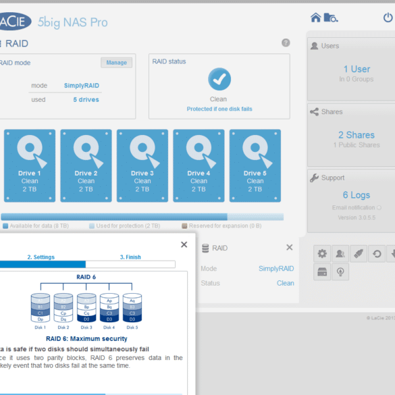This screenshot has width=395, height=395.
Task: Click the Version 3.0.5.5 text
Action: [357, 217]
